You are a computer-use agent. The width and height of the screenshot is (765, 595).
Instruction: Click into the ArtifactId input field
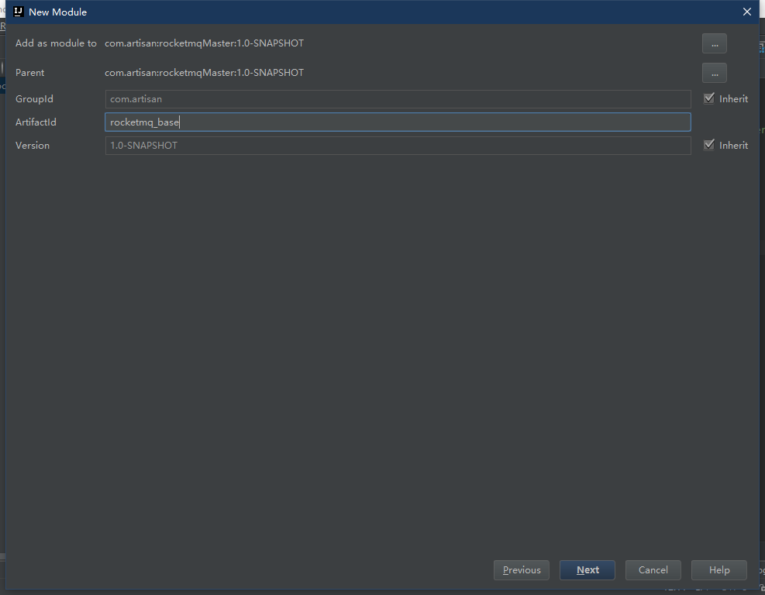(x=398, y=122)
